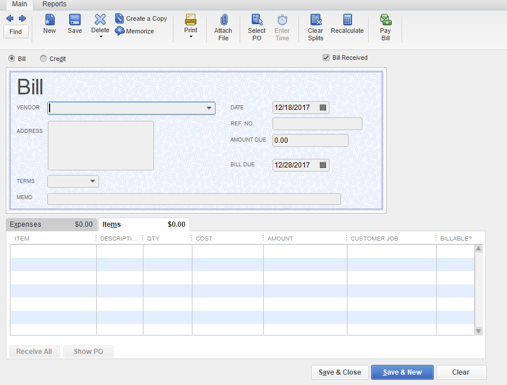Click the Clear Splits icon
This screenshot has height=385, width=507.
[316, 20]
